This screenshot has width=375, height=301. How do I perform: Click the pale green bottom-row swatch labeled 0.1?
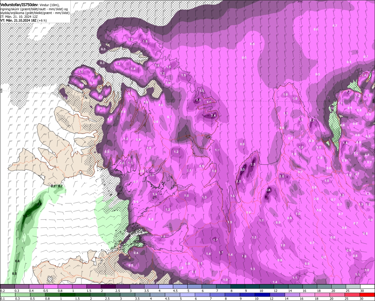(8, 295)
